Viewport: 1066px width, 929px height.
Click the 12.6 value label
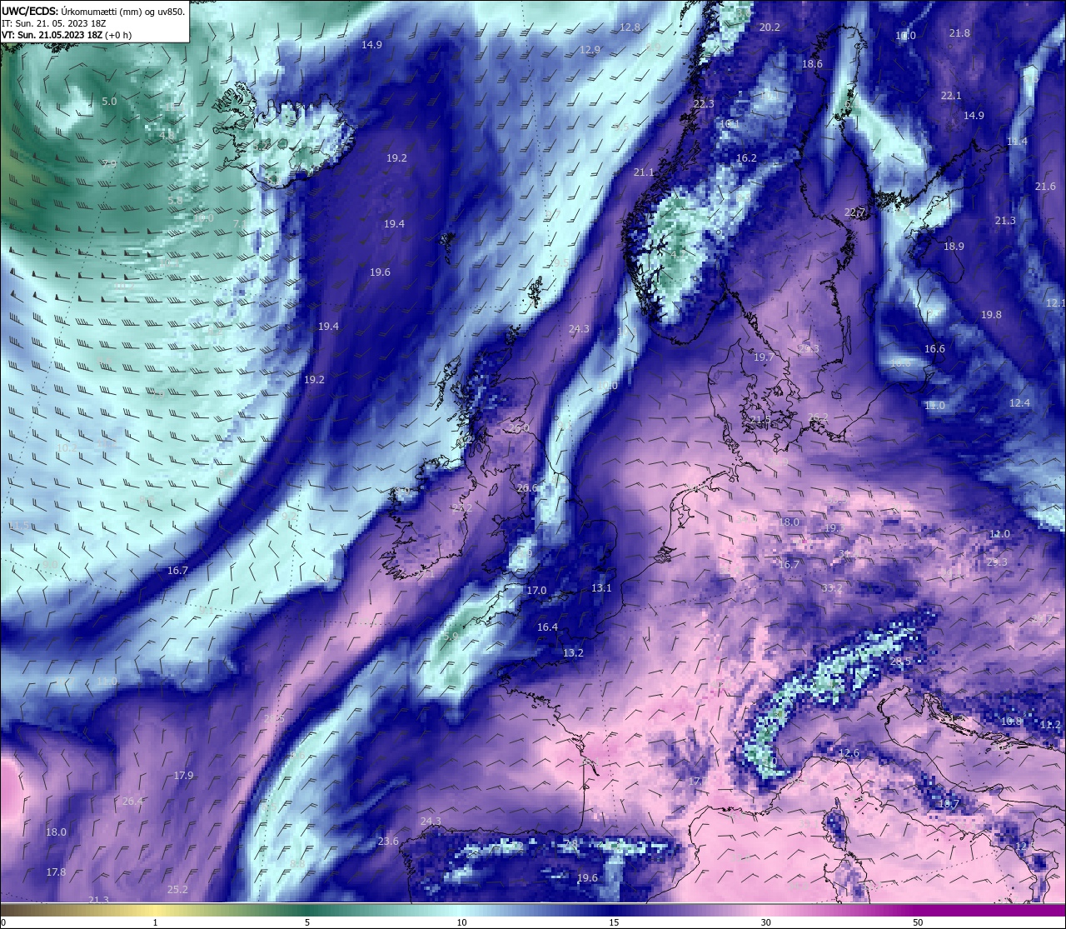[x=849, y=753]
